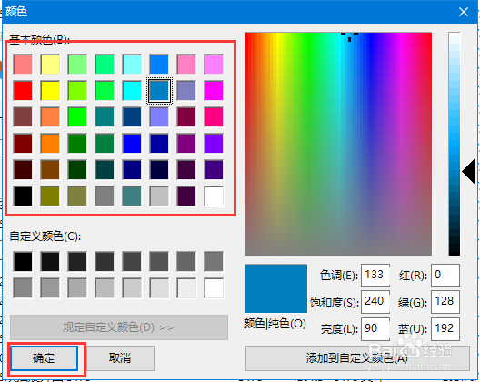Click inside the vertical luminance bar
Image resolution: width=480 pixels, height=382 pixels.
click(455, 144)
